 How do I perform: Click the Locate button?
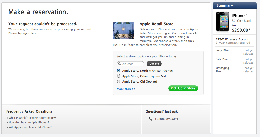[x=154, y=64]
